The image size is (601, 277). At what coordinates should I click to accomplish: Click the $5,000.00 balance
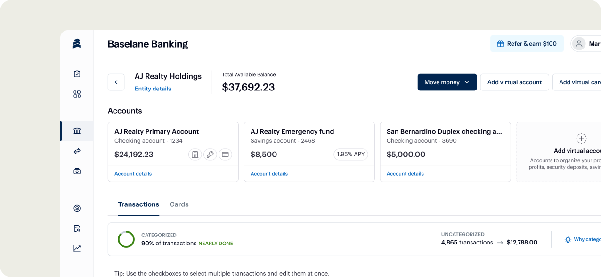coord(406,155)
